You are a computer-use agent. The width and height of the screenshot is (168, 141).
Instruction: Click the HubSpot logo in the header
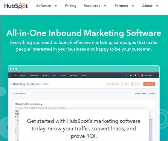coord(16,6)
